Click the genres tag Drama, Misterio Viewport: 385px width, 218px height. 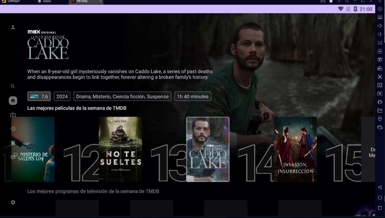[x=122, y=96]
